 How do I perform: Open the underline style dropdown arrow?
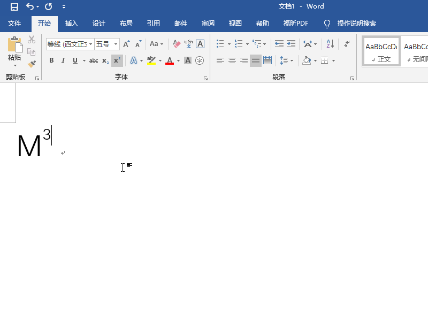[84, 60]
